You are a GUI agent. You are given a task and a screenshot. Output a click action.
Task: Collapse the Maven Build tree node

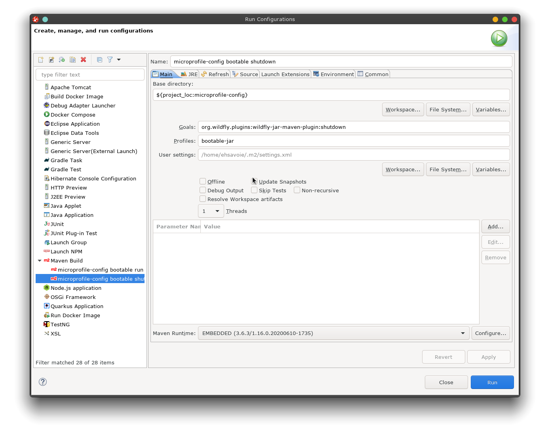[40, 261]
